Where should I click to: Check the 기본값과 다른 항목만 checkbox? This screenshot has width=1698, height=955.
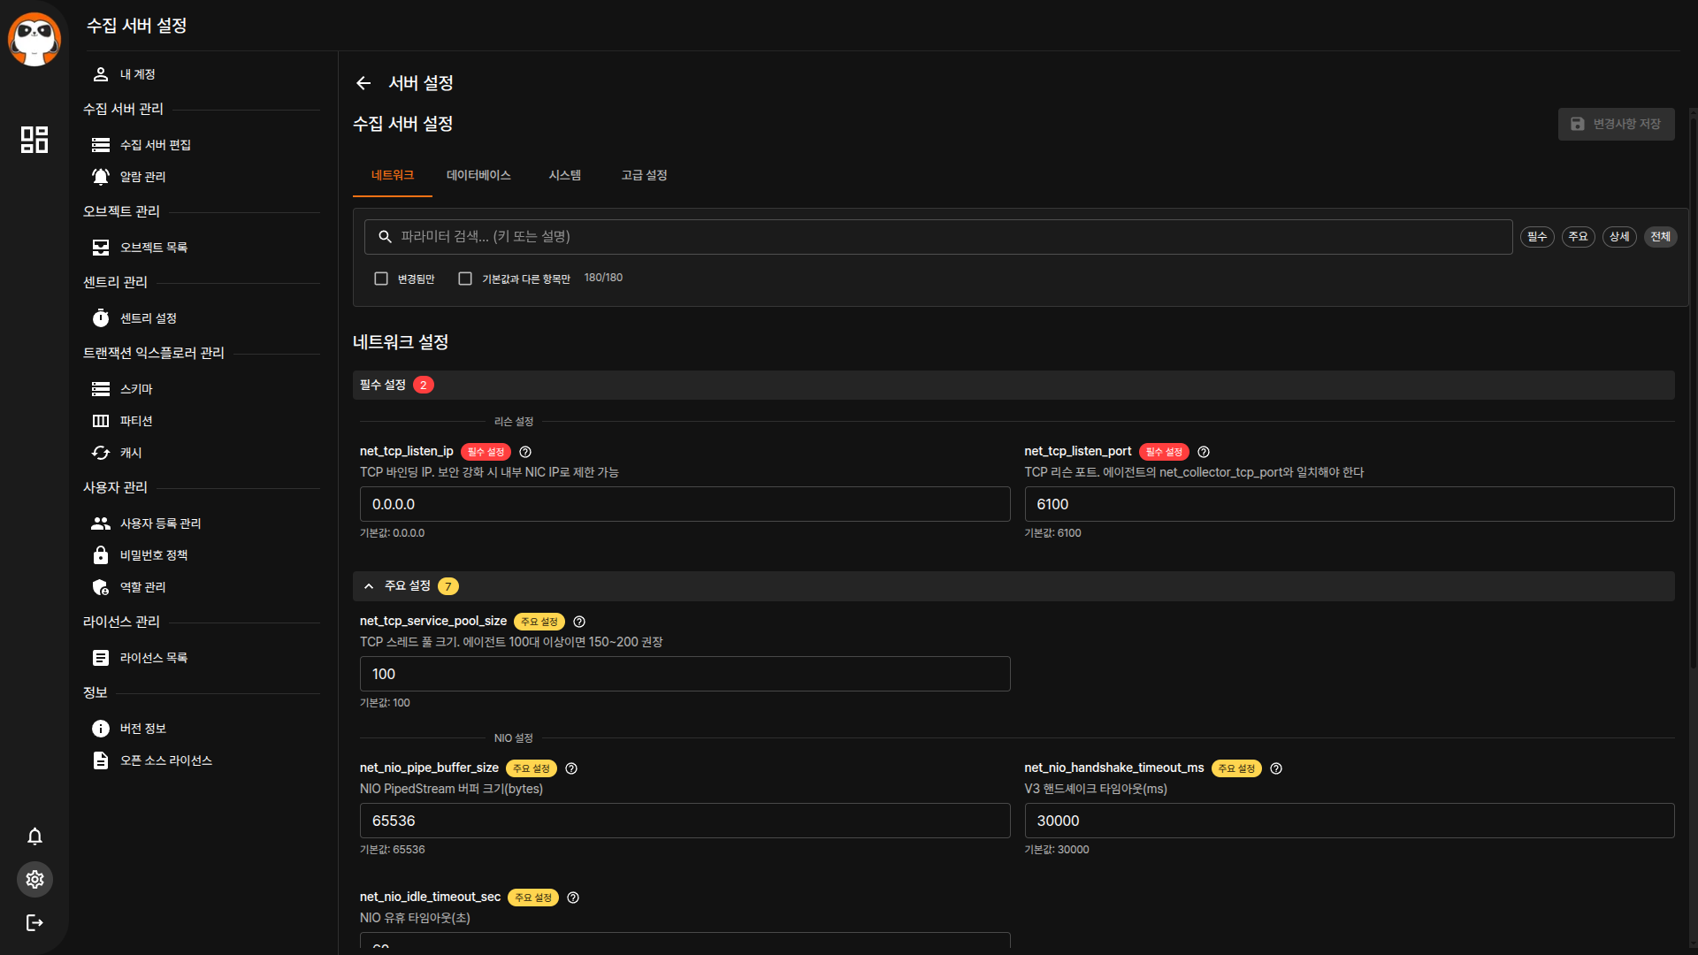coord(465,279)
